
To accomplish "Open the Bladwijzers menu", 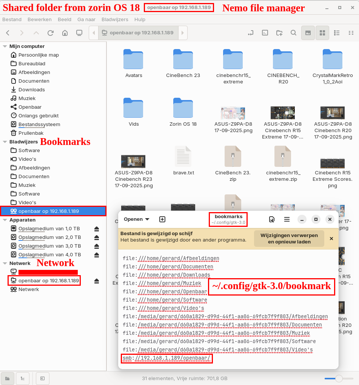I will [115, 19].
